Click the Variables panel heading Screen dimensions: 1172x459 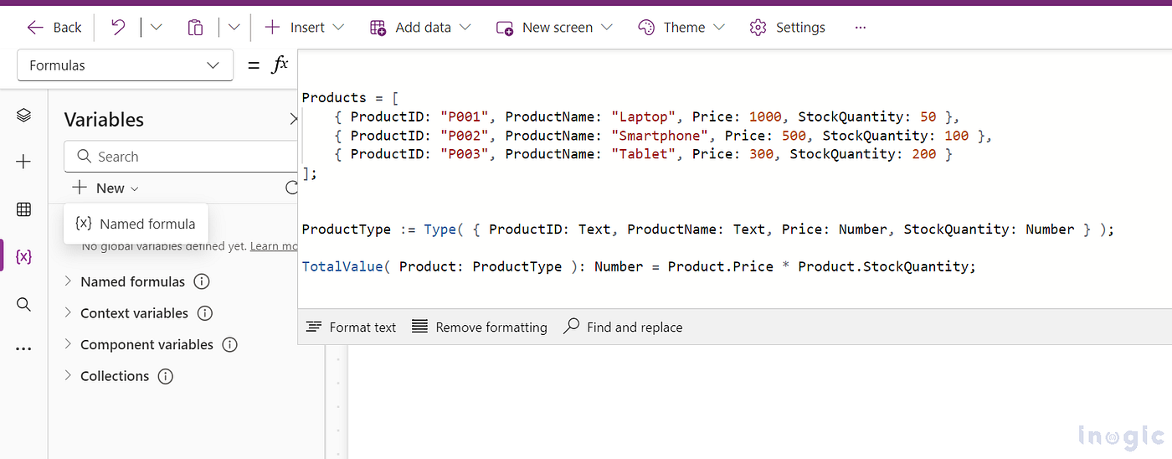(104, 120)
